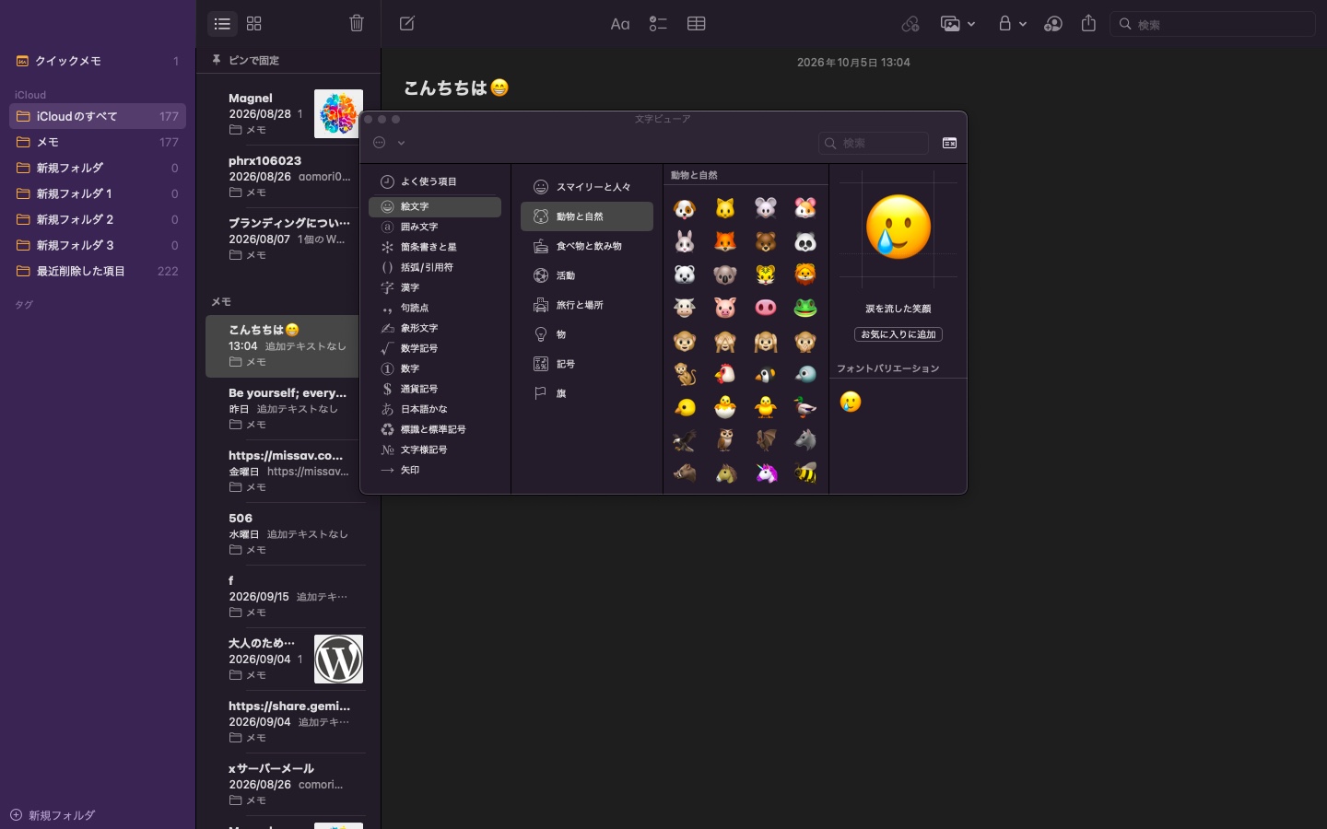This screenshot has height=829, width=1327.
Task: Create a new note with compose icon
Action: [x=407, y=24]
